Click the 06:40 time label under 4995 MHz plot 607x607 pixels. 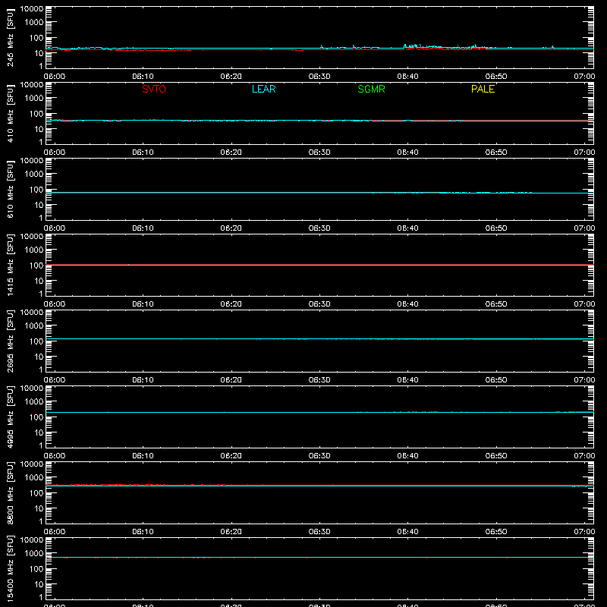(407, 456)
